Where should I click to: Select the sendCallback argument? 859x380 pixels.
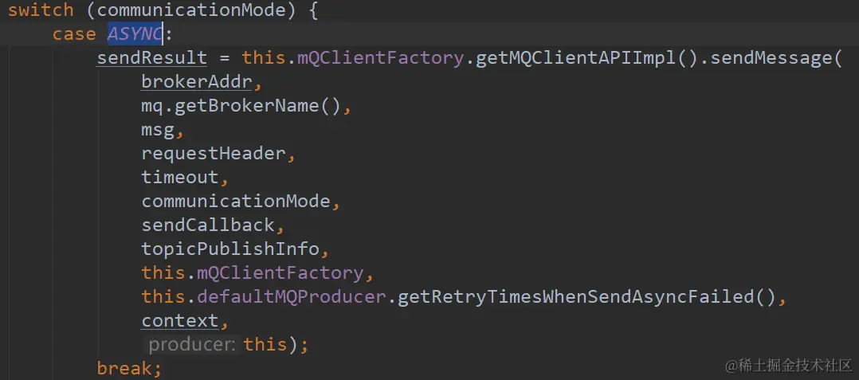208,225
